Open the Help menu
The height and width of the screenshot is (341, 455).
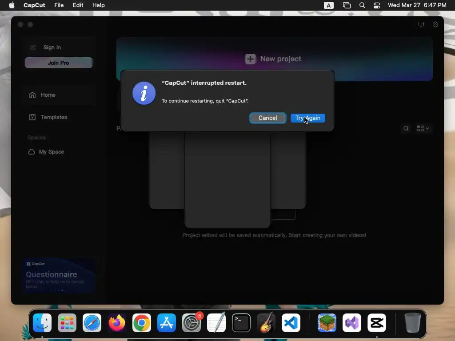click(98, 5)
